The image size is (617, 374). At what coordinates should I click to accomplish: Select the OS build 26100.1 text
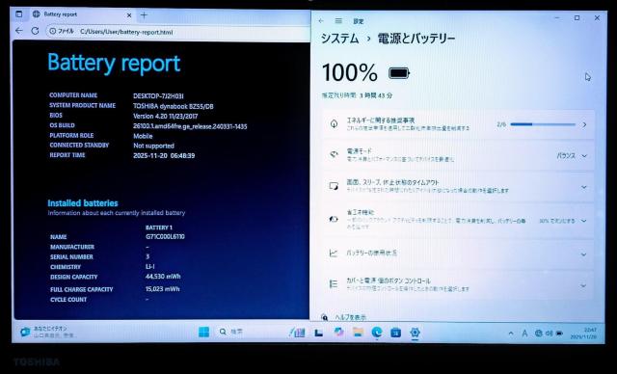coord(190,126)
